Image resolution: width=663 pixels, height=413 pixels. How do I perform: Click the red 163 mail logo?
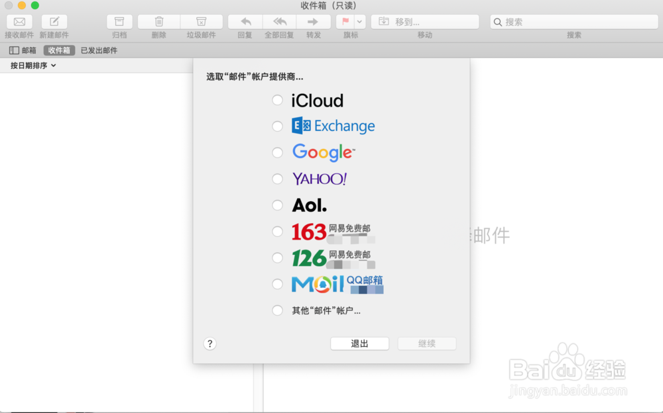(309, 232)
